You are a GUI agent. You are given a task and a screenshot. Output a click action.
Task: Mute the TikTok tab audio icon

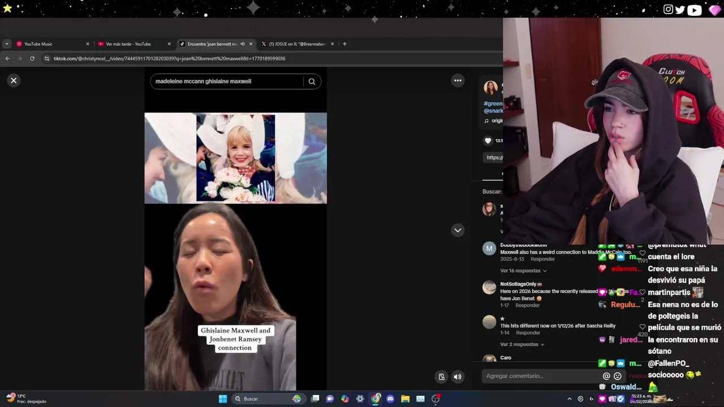(243, 44)
